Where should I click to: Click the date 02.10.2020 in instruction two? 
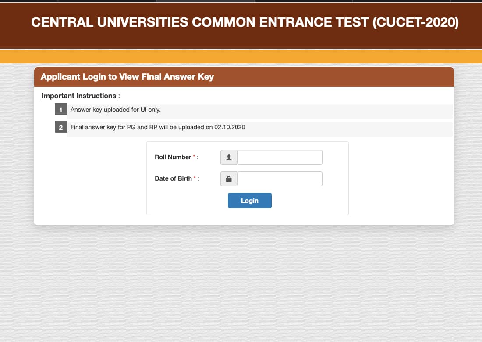(x=230, y=128)
